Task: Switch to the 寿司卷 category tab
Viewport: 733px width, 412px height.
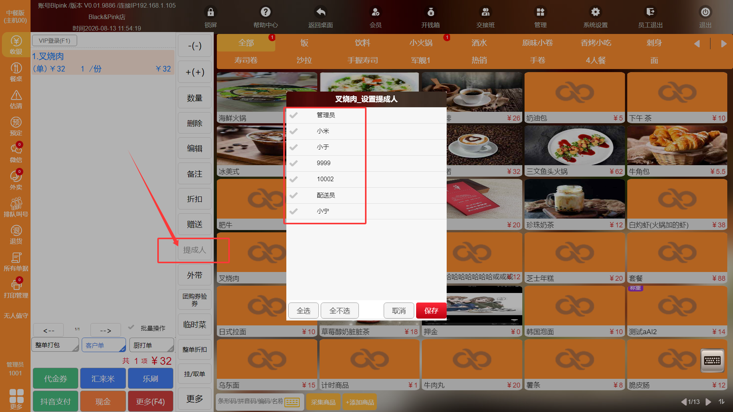Action: [x=246, y=60]
